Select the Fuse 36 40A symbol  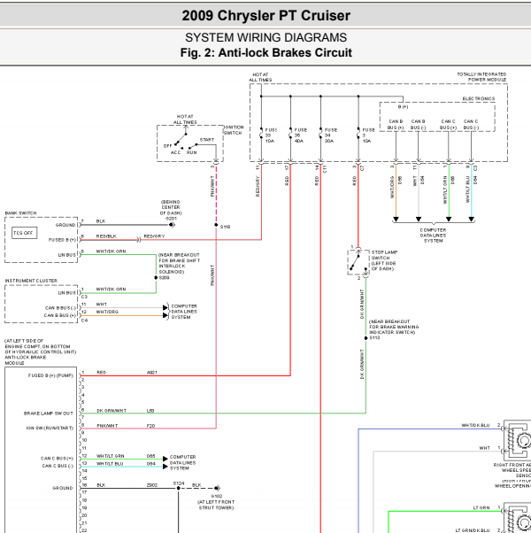click(290, 135)
